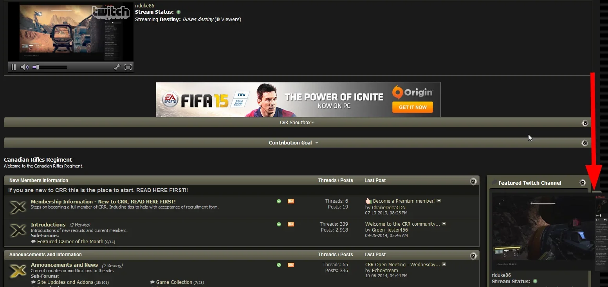The width and height of the screenshot is (608, 287).
Task: View EchoStream profile link
Action: pos(385,271)
